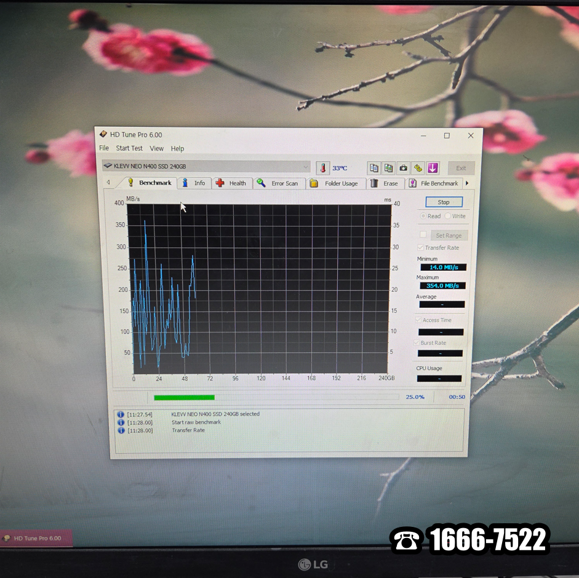This screenshot has height=578, width=579.
Task: Open the Help menu
Action: click(177, 148)
